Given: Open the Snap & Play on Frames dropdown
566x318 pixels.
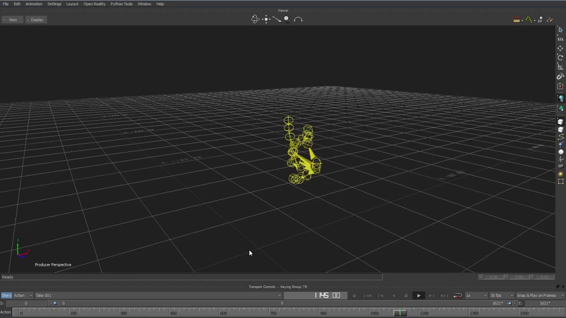Looking at the screenshot, I should click(540, 295).
